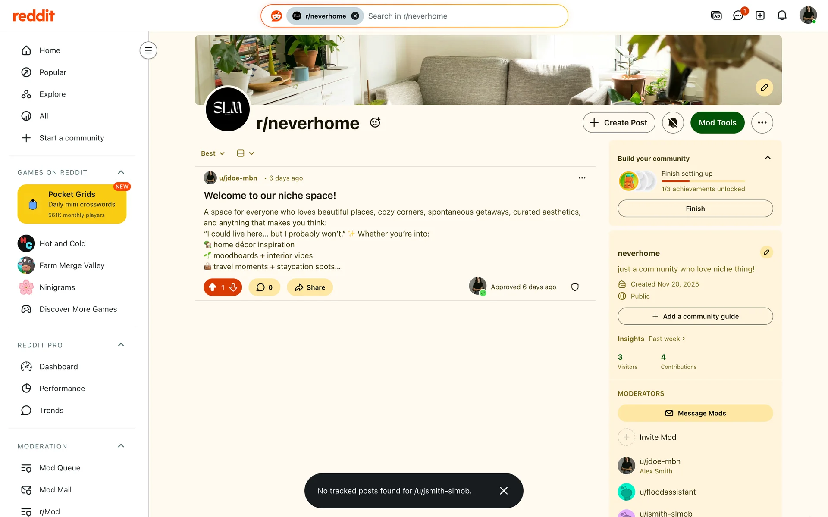Toggle the left sidebar menu button
The image size is (828, 517).
click(148, 50)
